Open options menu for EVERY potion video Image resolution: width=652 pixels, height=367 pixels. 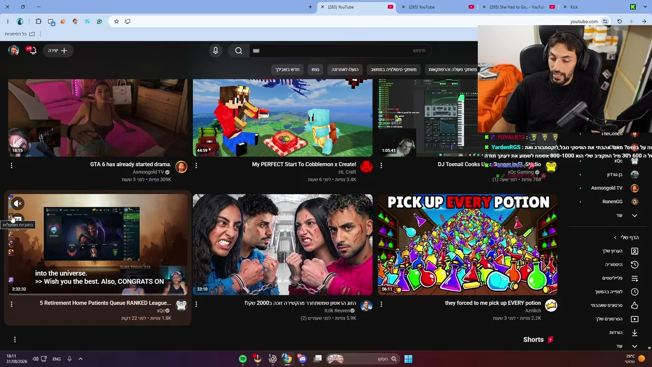tap(381, 304)
